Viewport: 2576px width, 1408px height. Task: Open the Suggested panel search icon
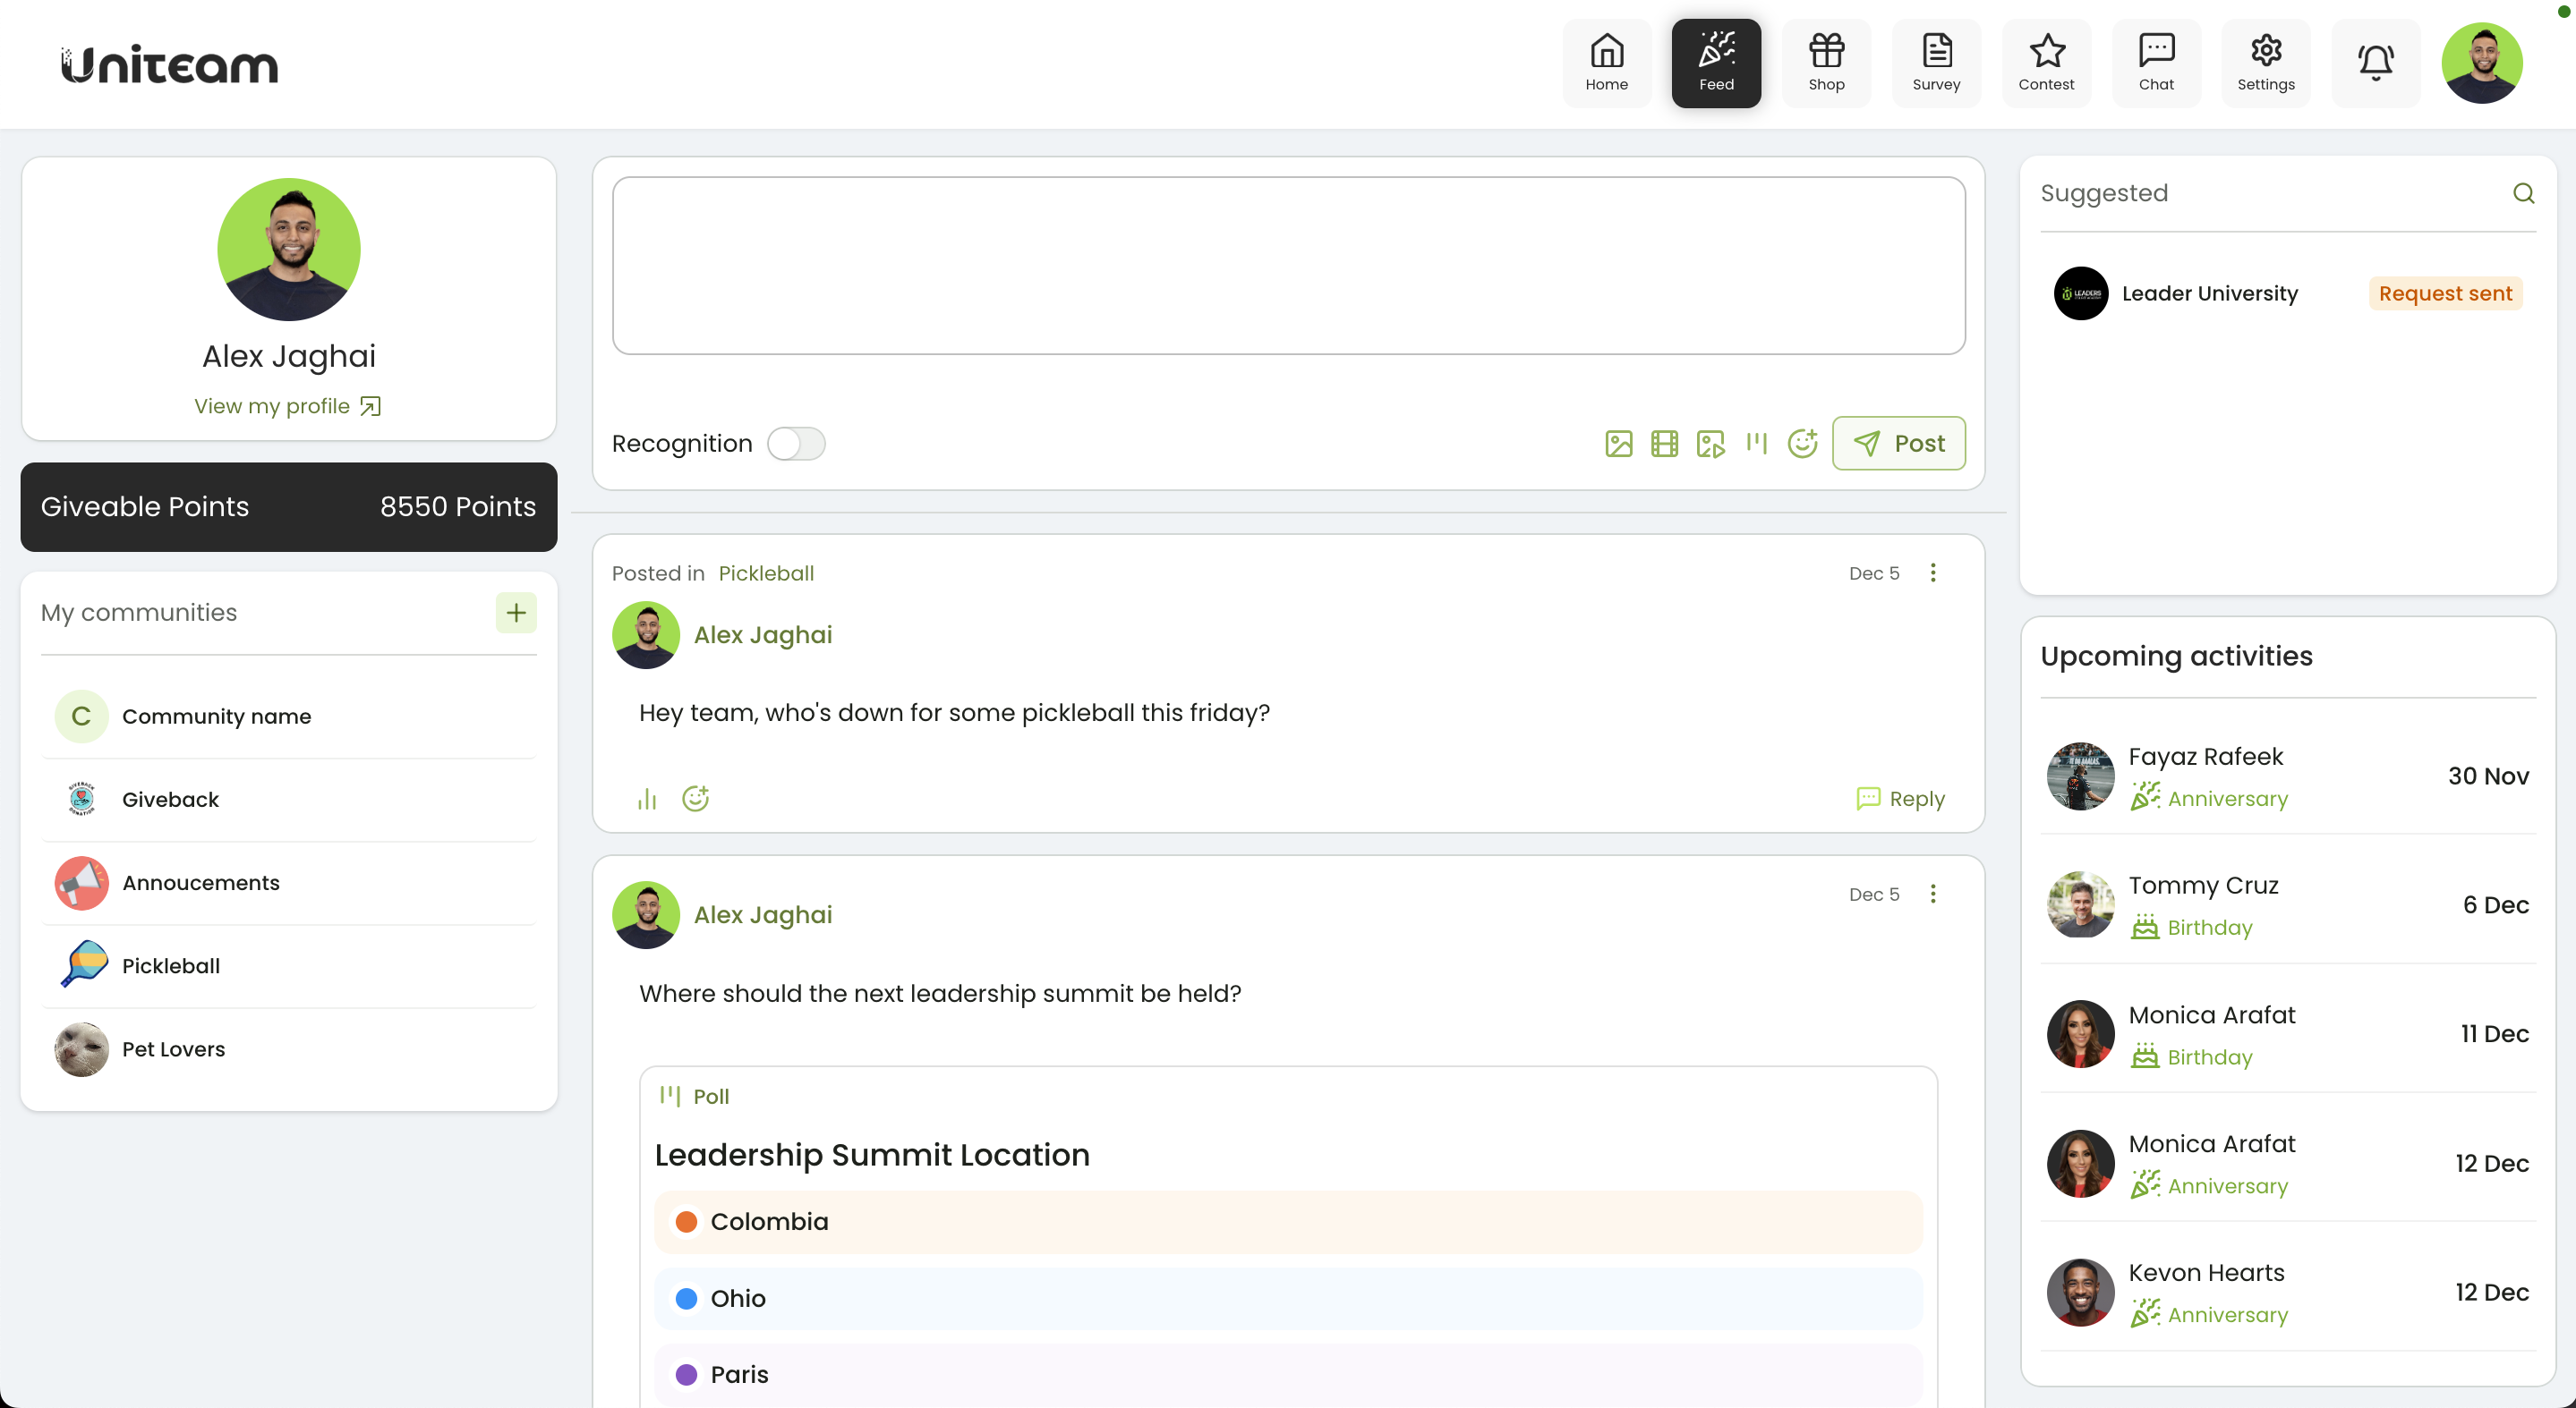pos(2523,193)
